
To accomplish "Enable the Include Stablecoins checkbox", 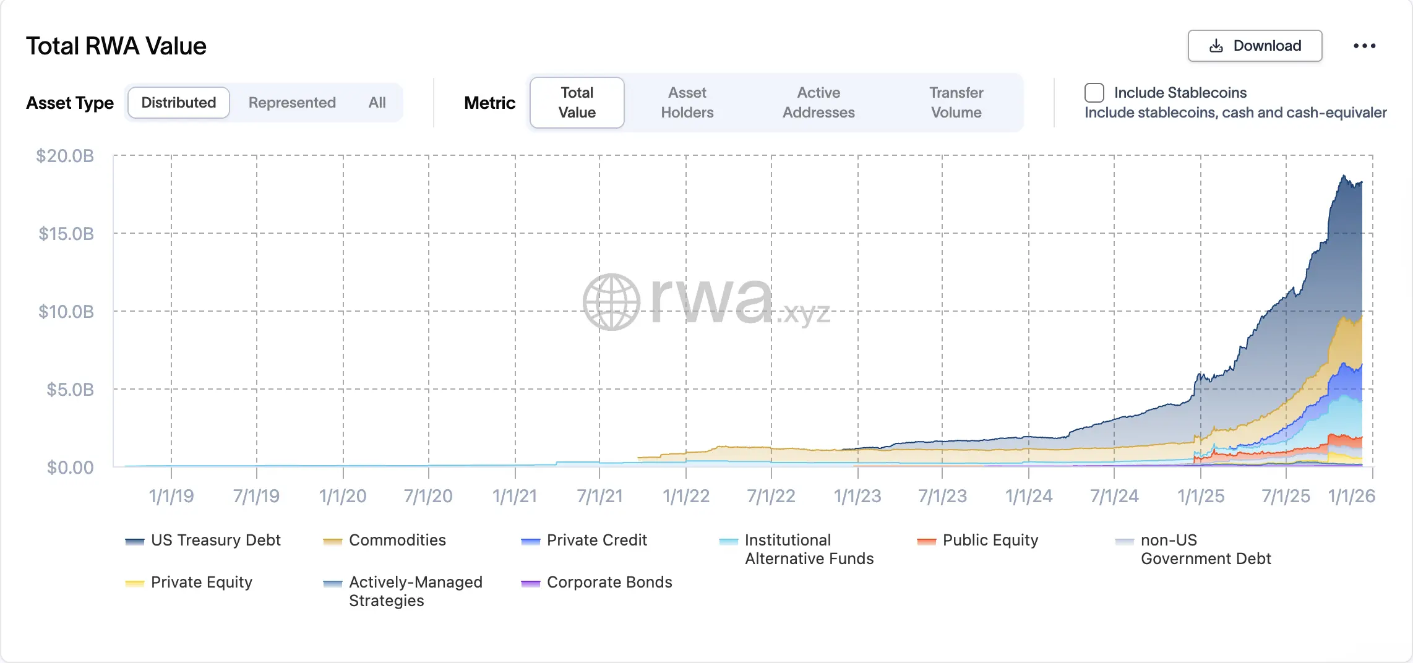I will 1094,93.
